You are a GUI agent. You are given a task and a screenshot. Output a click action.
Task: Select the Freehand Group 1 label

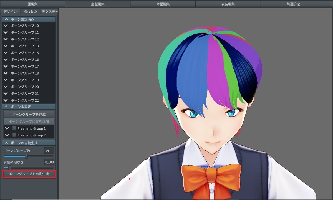[31, 128]
